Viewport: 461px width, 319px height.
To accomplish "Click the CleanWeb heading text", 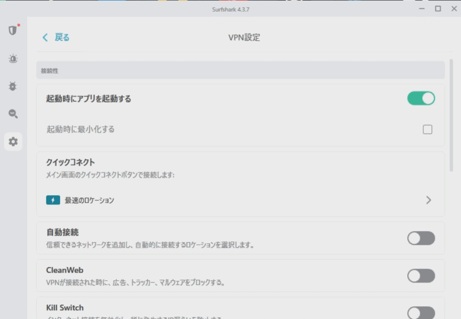I will point(65,270).
